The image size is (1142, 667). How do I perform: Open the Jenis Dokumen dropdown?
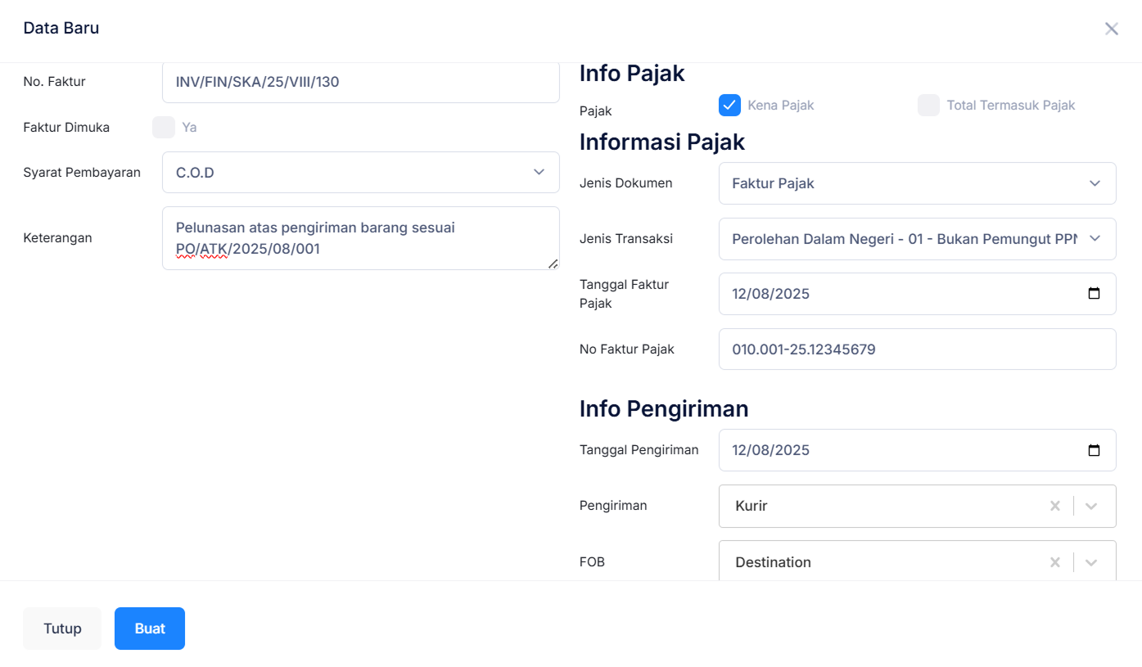point(1095,183)
